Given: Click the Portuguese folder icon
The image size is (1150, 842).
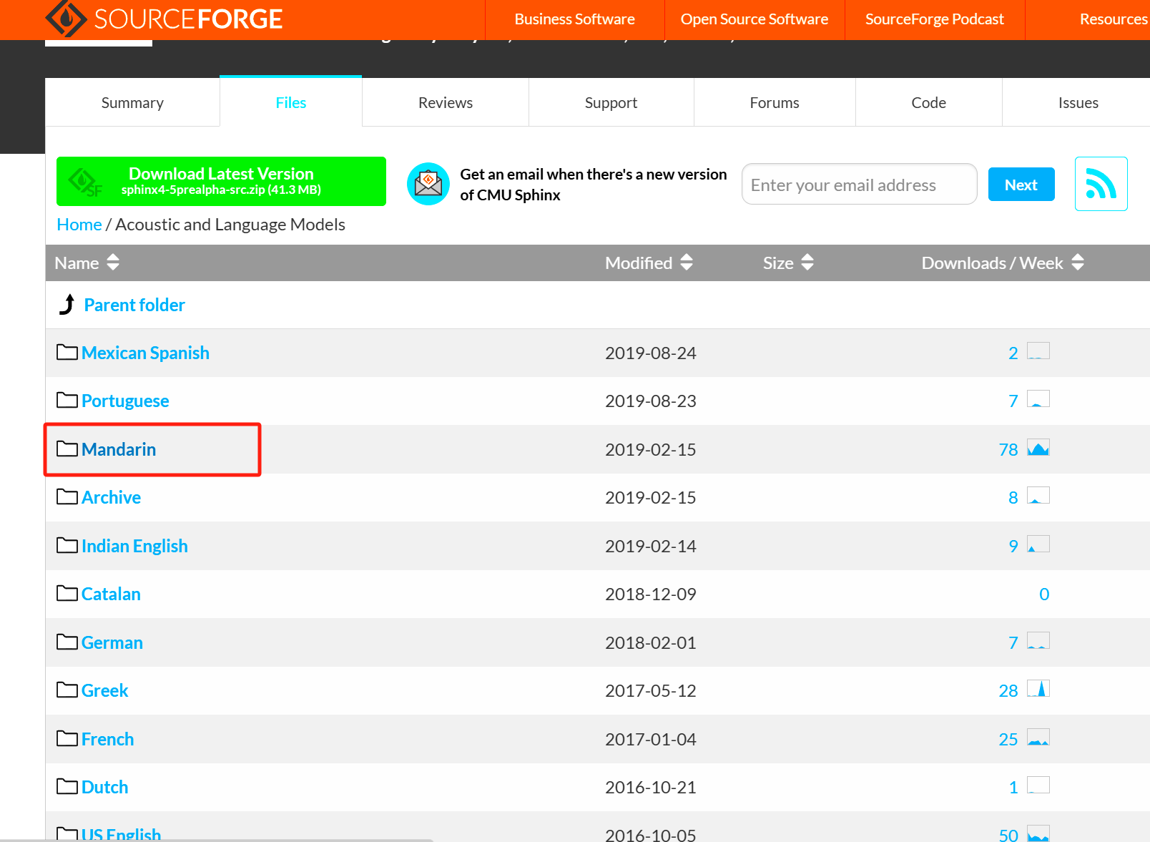Looking at the screenshot, I should pyautogui.click(x=67, y=400).
